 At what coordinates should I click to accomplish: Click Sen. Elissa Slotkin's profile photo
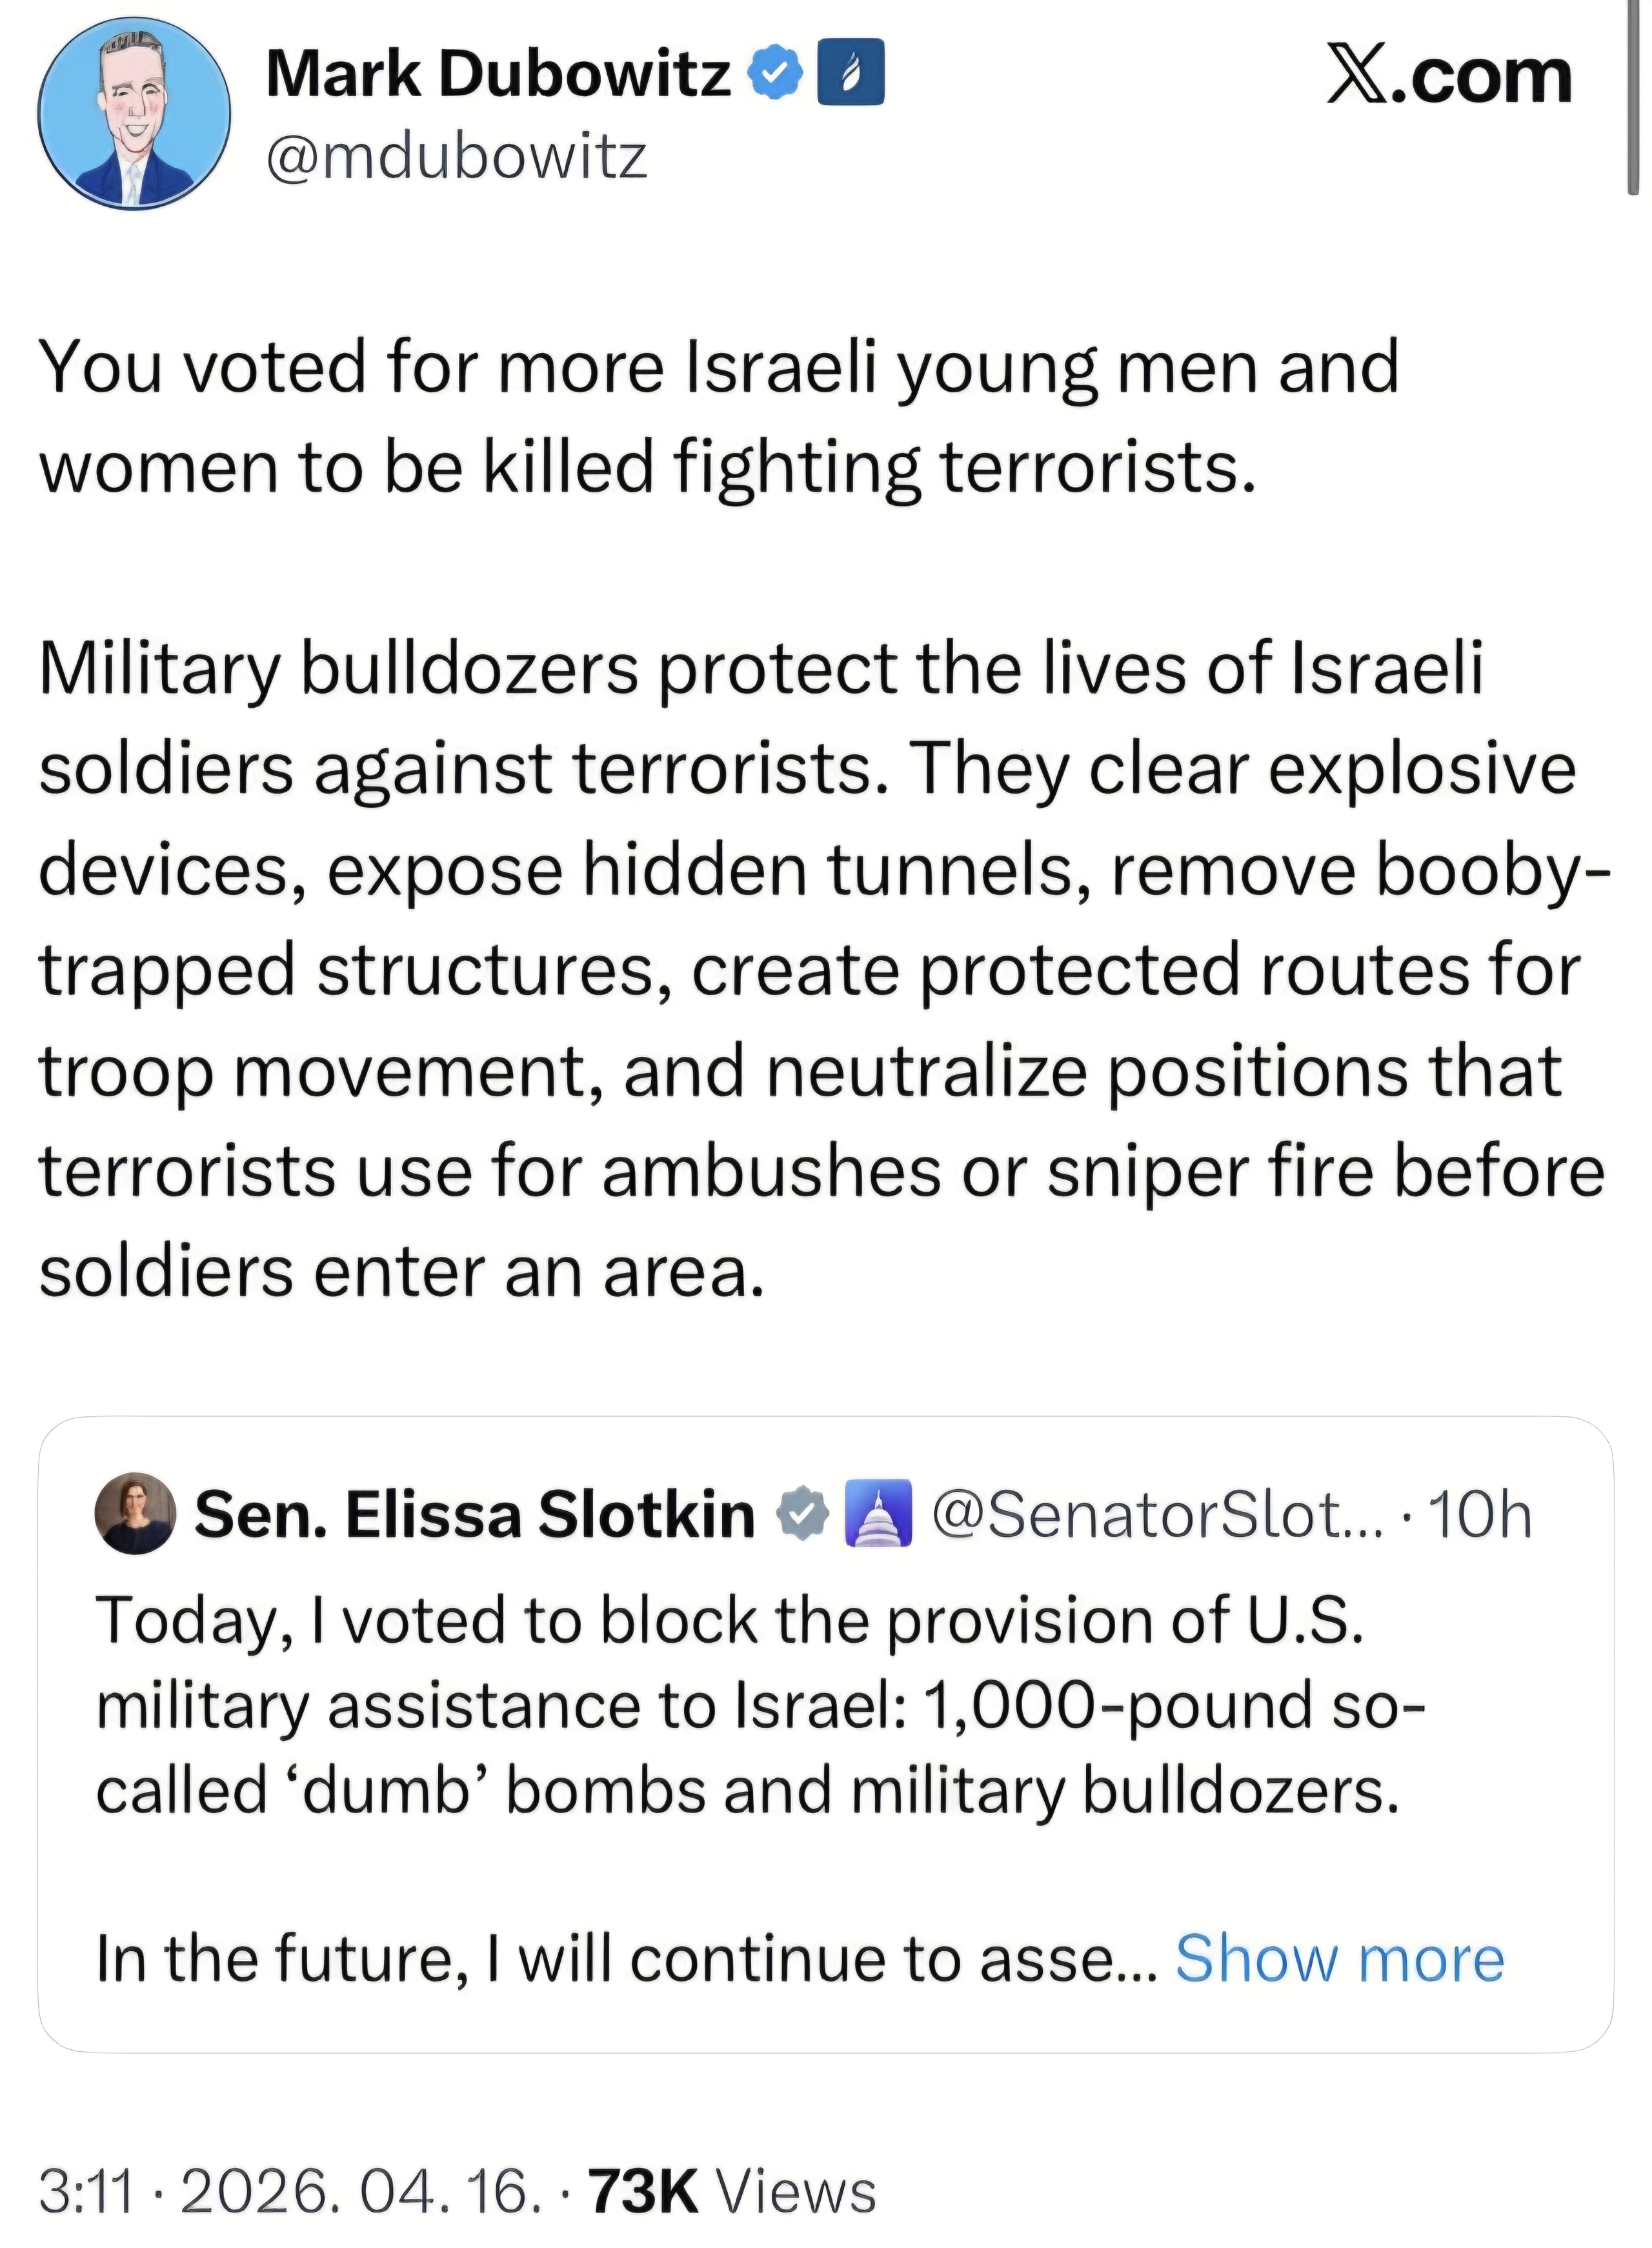135,1513
